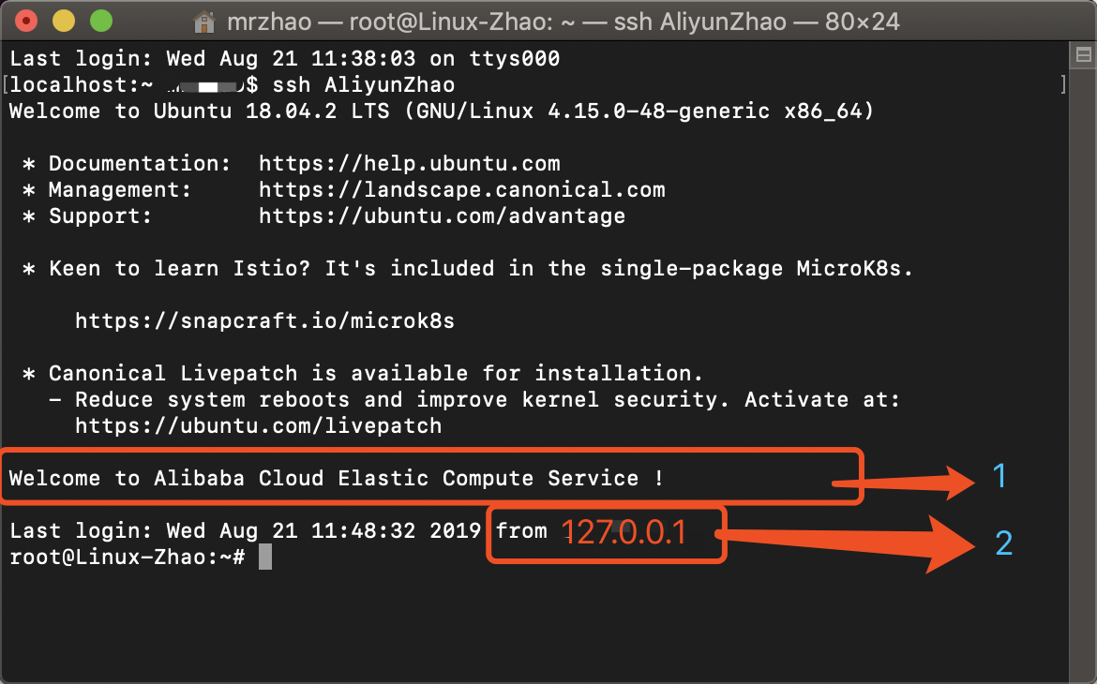Click the blue number 2 annotation

1001,542
